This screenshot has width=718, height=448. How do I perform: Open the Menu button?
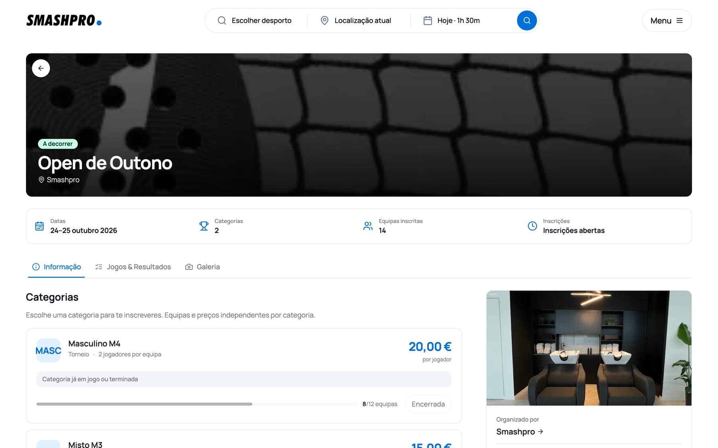point(667,20)
